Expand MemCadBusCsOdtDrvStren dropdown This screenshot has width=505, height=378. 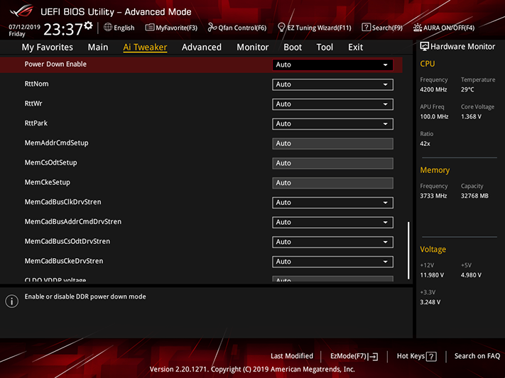coord(332,242)
